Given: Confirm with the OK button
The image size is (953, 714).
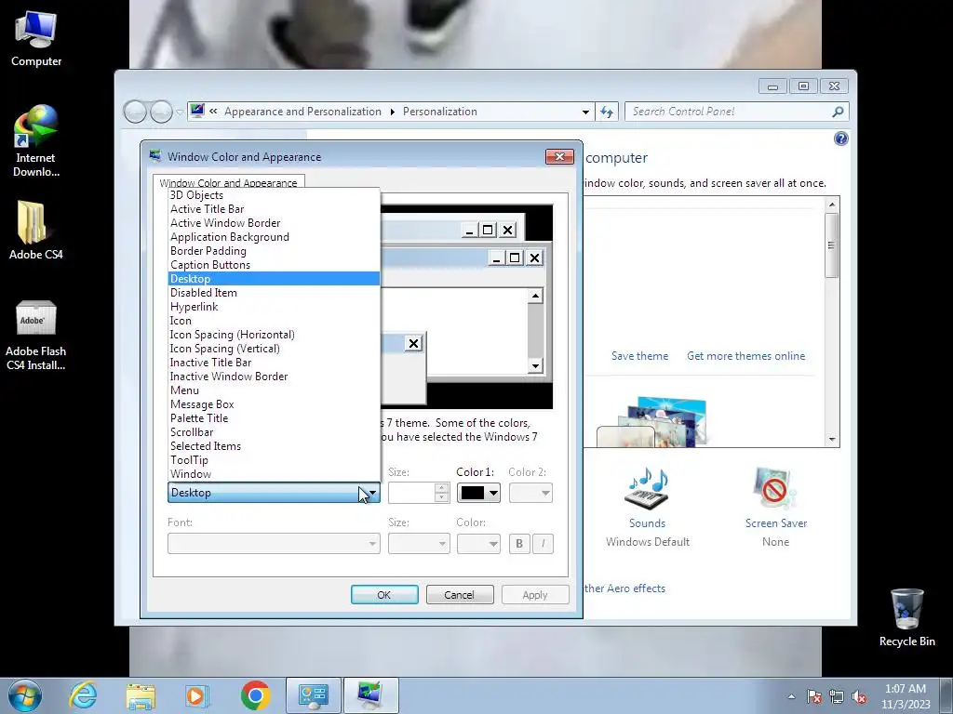Looking at the screenshot, I should coord(384,595).
